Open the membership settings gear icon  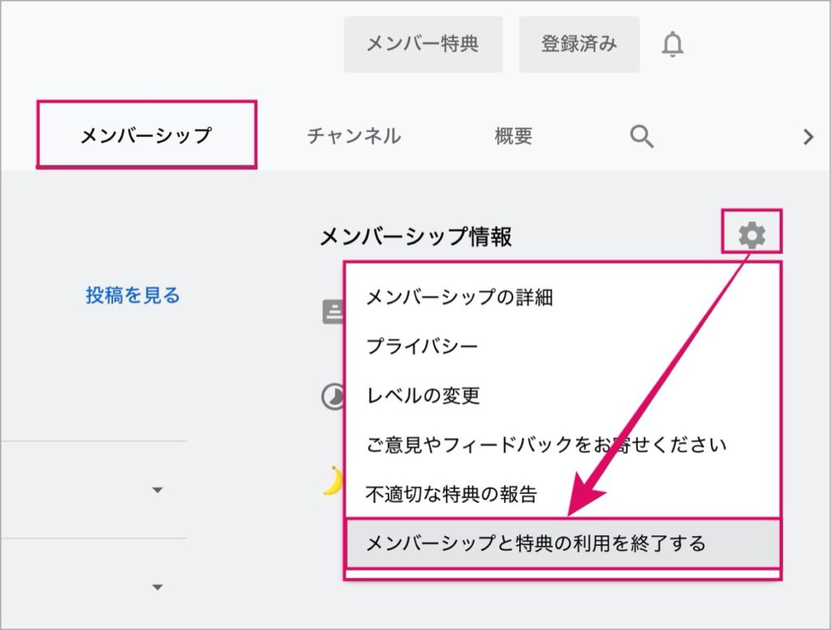(751, 235)
